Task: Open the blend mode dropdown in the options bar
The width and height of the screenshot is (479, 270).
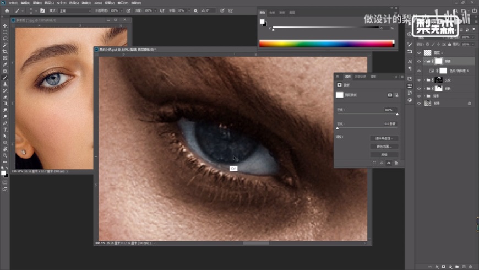Action: (x=75, y=10)
